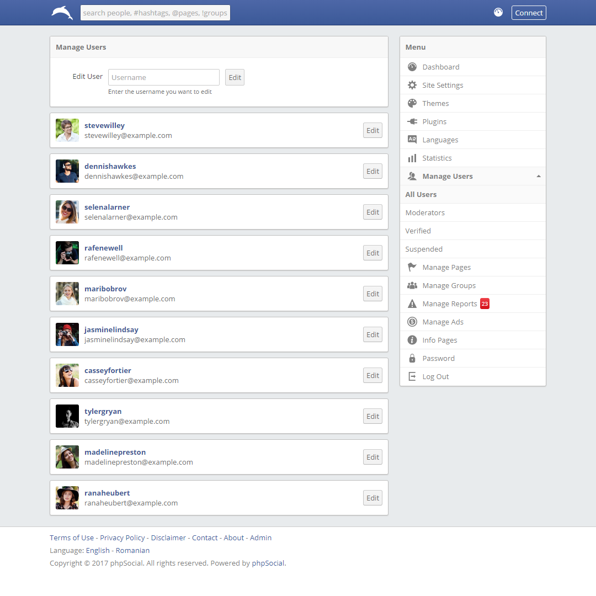Screen dimensions: 596x596
Task: Open Site Settings from the sidebar gear icon
Action: 411,85
